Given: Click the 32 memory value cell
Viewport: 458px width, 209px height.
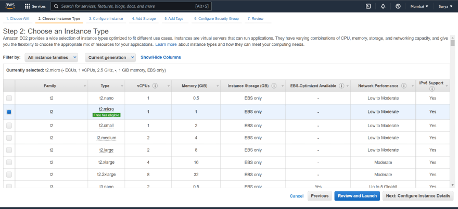Looking at the screenshot, I should click(196, 175).
